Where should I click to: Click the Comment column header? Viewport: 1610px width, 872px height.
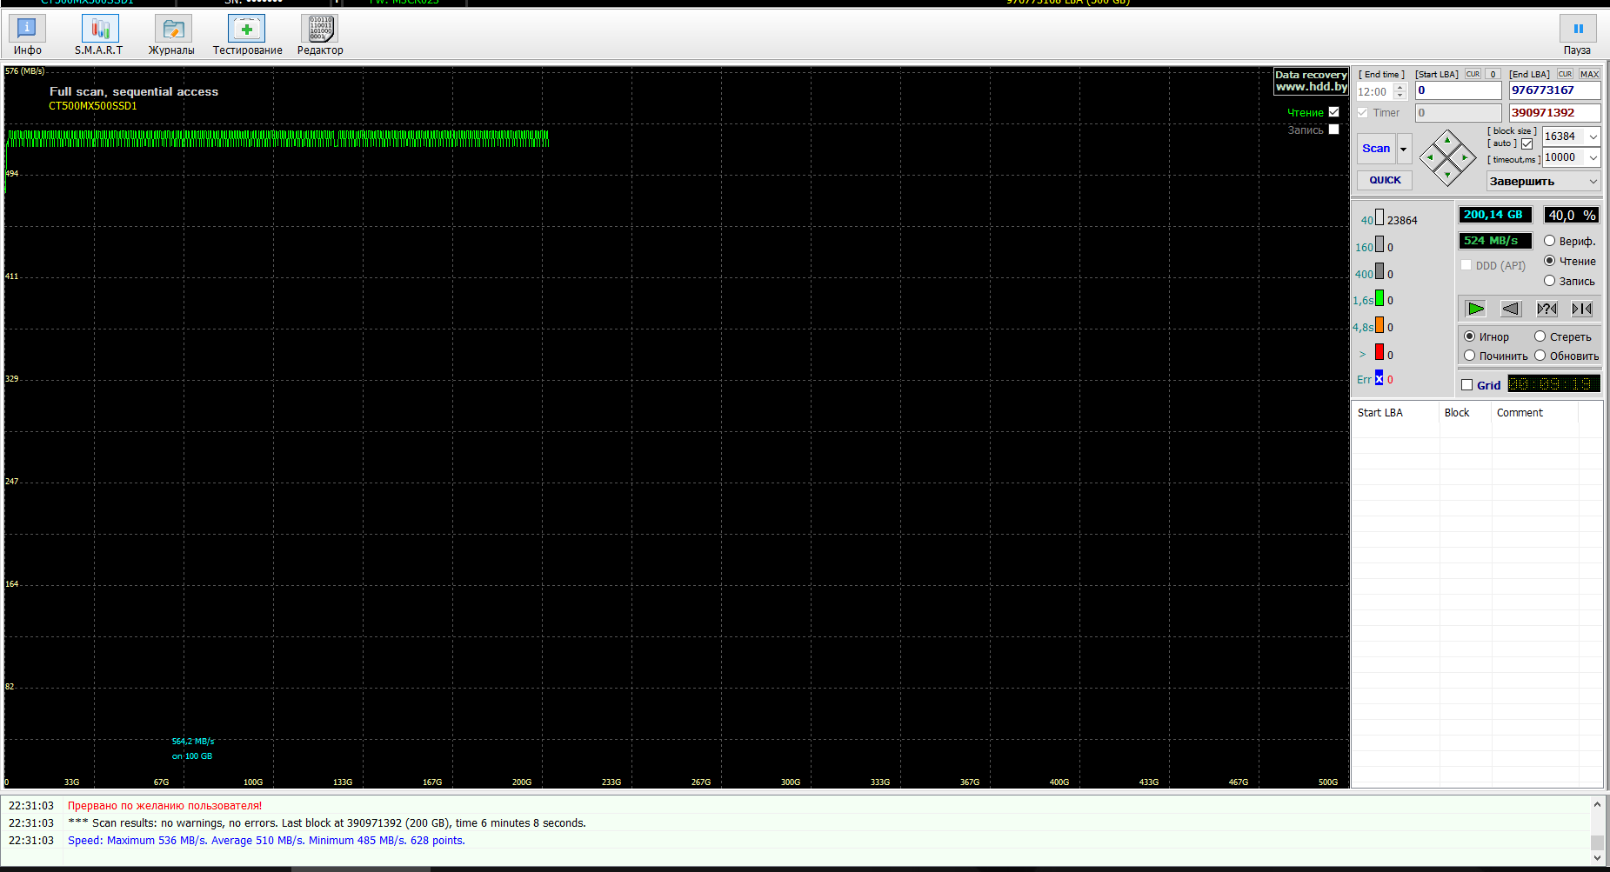[1534, 413]
